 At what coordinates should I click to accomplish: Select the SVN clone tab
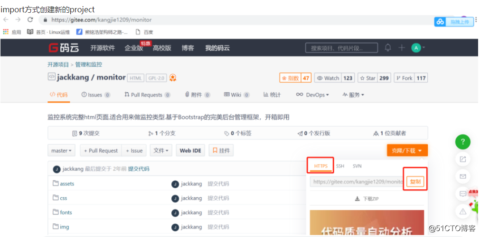tap(357, 166)
